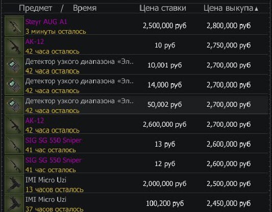Click detector icon with 50,002 руб bid
Viewport: 272px width, 212px height.
pyautogui.click(x=14, y=105)
